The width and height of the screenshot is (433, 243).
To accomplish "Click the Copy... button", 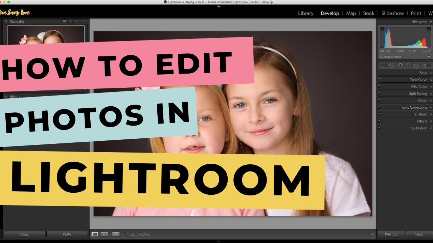I will pyautogui.click(x=24, y=234).
